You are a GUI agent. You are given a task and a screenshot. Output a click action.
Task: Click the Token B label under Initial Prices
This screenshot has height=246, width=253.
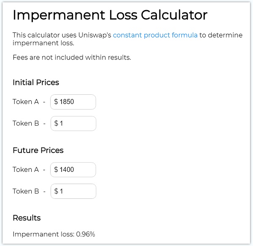26,123
